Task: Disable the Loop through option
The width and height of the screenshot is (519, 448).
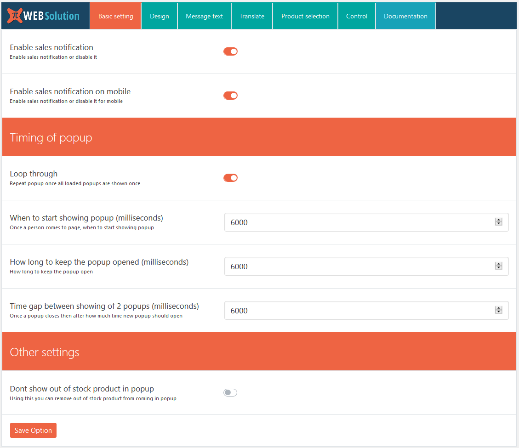Action: [230, 178]
